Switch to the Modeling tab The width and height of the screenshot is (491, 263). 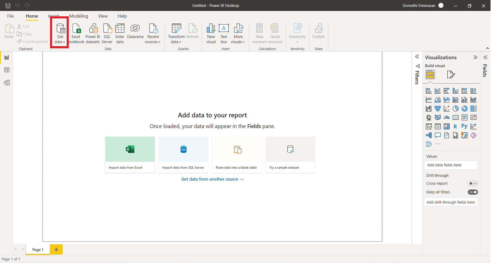[x=79, y=16]
